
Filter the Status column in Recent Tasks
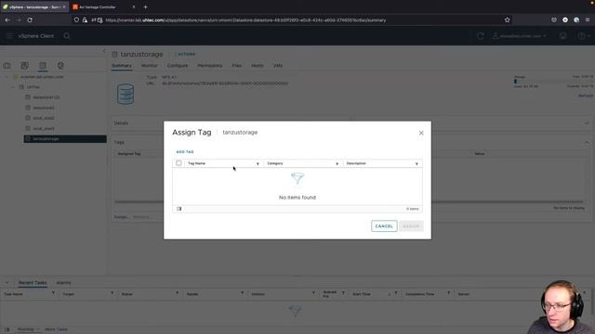(177, 293)
